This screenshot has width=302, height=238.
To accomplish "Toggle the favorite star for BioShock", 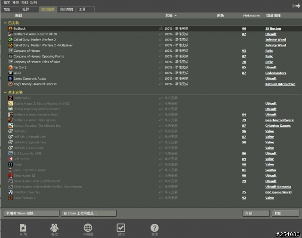I will click(x=161, y=28).
